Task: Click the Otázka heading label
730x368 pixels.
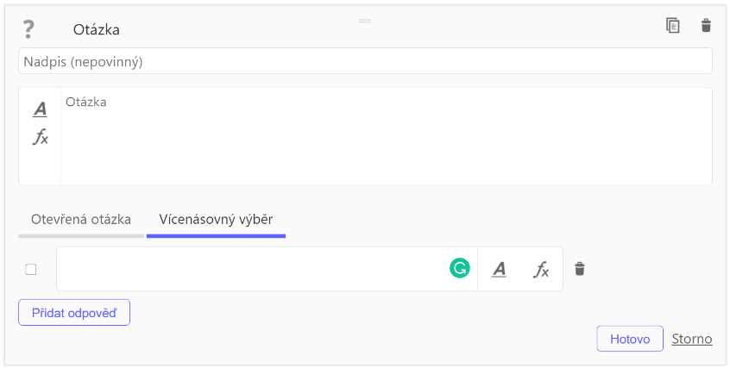Action: click(97, 30)
